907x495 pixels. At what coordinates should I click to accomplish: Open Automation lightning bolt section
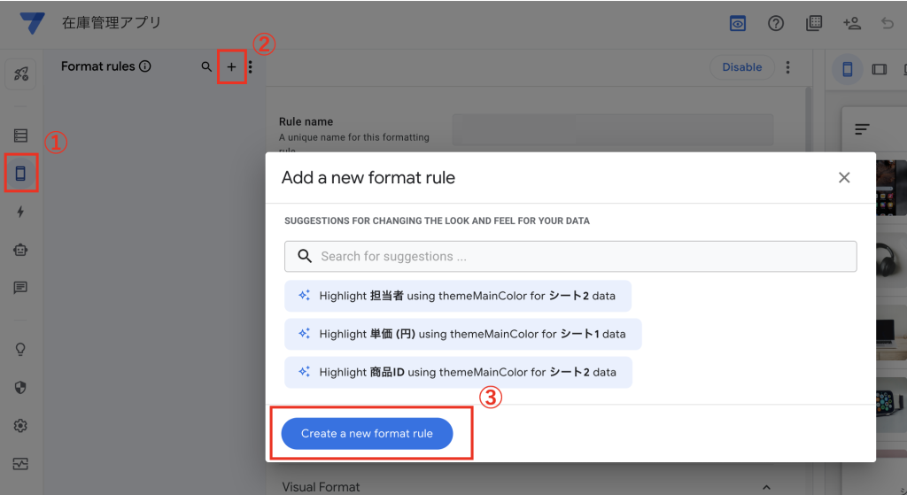[x=20, y=212]
